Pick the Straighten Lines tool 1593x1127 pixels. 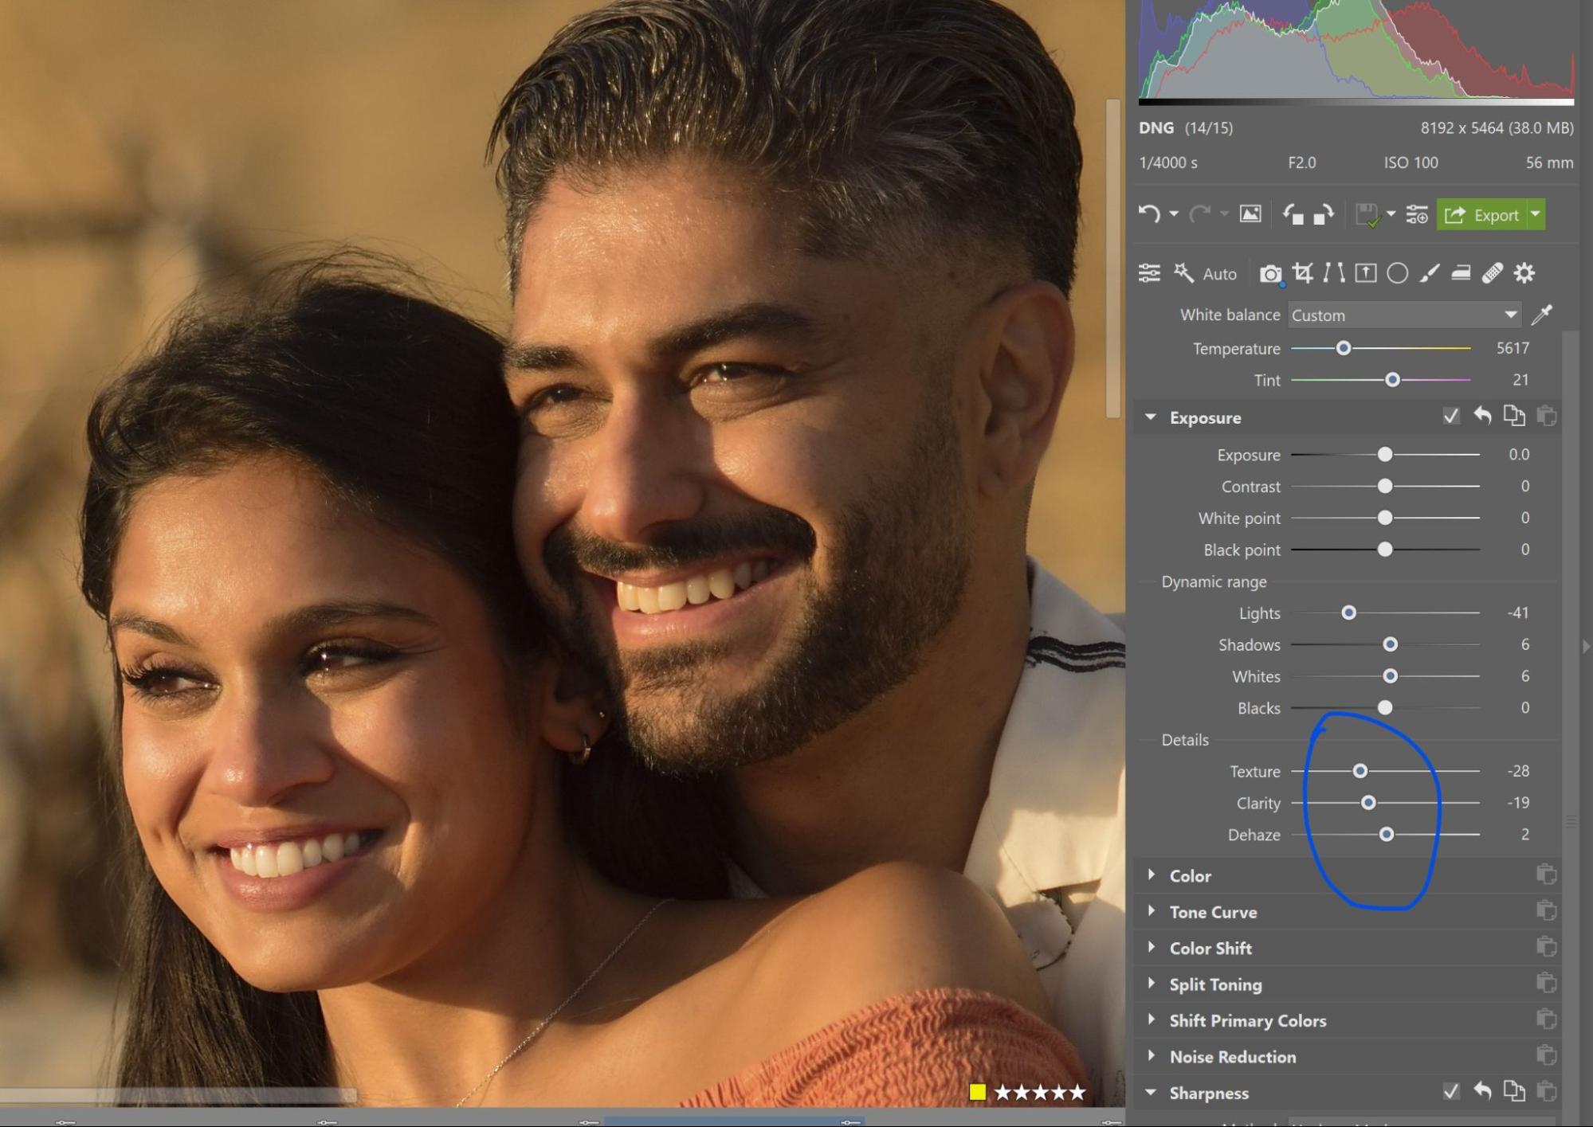pyautogui.click(x=1333, y=273)
